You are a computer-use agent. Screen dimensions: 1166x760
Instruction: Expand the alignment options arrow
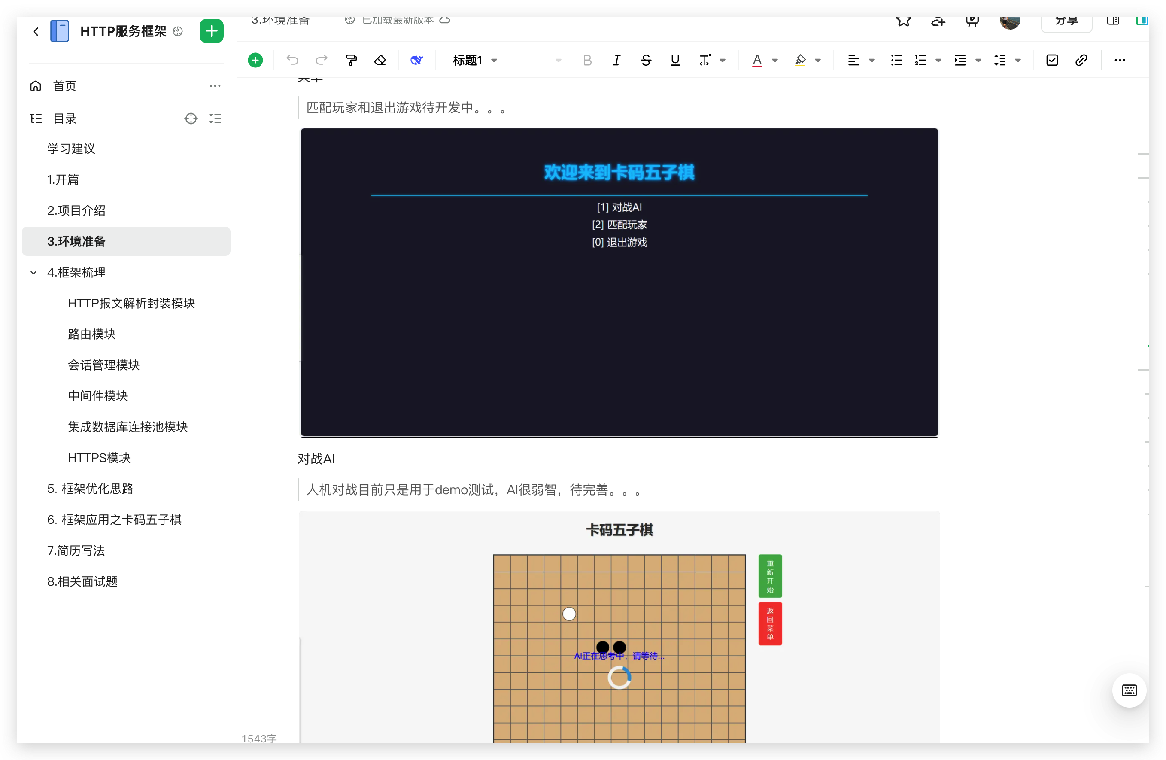pyautogui.click(x=872, y=61)
